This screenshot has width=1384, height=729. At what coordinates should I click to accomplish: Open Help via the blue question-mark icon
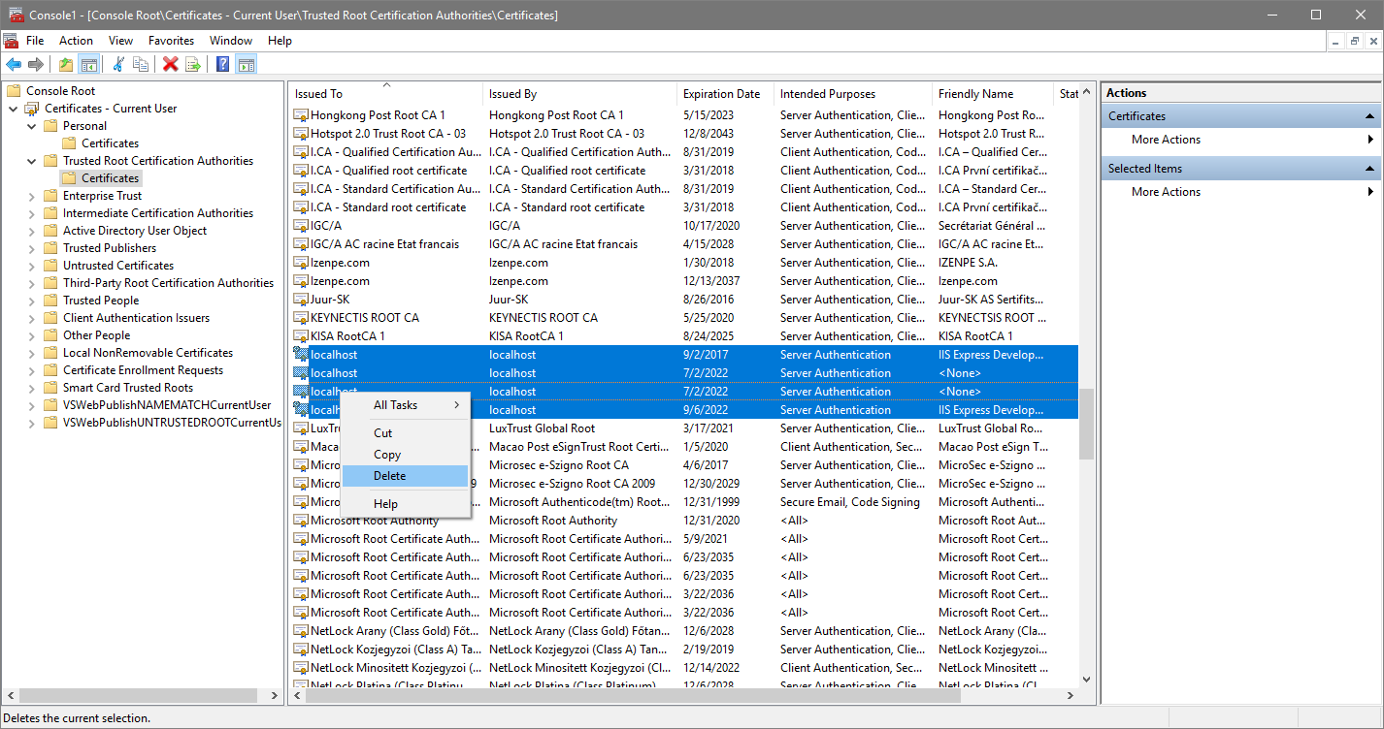pos(223,64)
